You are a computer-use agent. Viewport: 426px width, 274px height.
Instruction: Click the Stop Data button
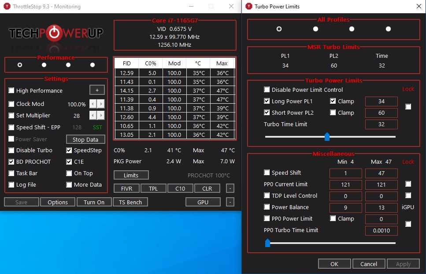pyautogui.click(x=85, y=139)
